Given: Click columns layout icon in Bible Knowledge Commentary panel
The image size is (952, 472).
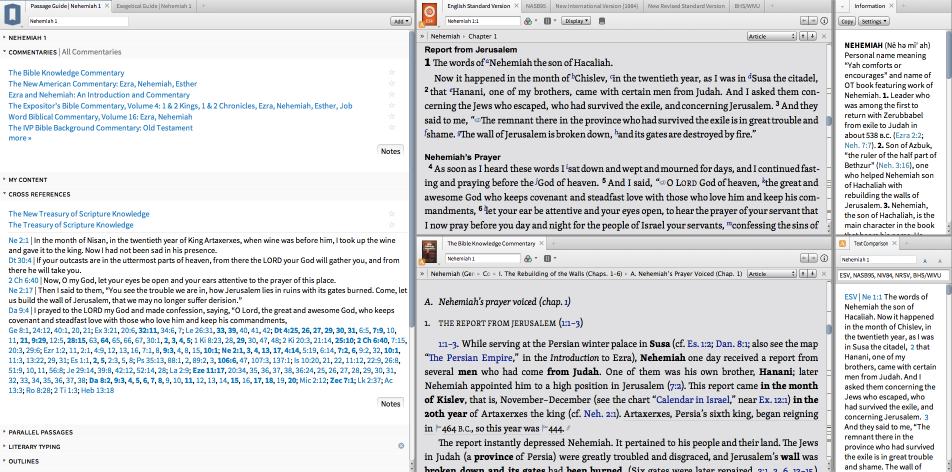Looking at the screenshot, I should (x=547, y=258).
